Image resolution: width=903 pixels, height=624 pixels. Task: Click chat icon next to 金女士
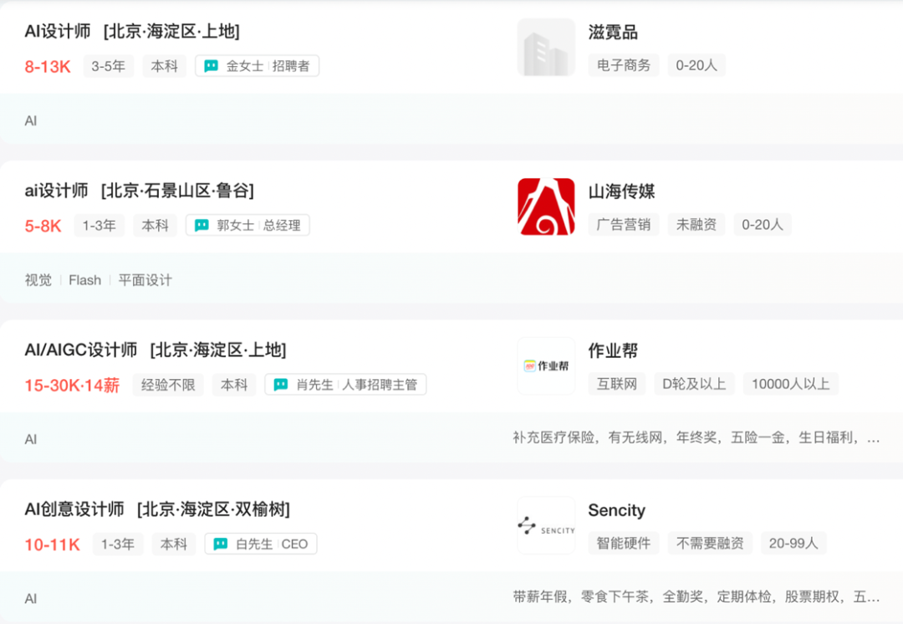pyautogui.click(x=212, y=66)
